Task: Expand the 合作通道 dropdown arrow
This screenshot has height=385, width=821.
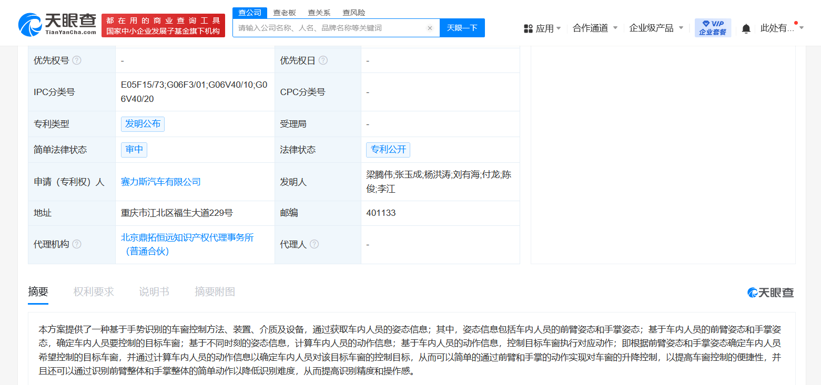Action: (x=615, y=28)
